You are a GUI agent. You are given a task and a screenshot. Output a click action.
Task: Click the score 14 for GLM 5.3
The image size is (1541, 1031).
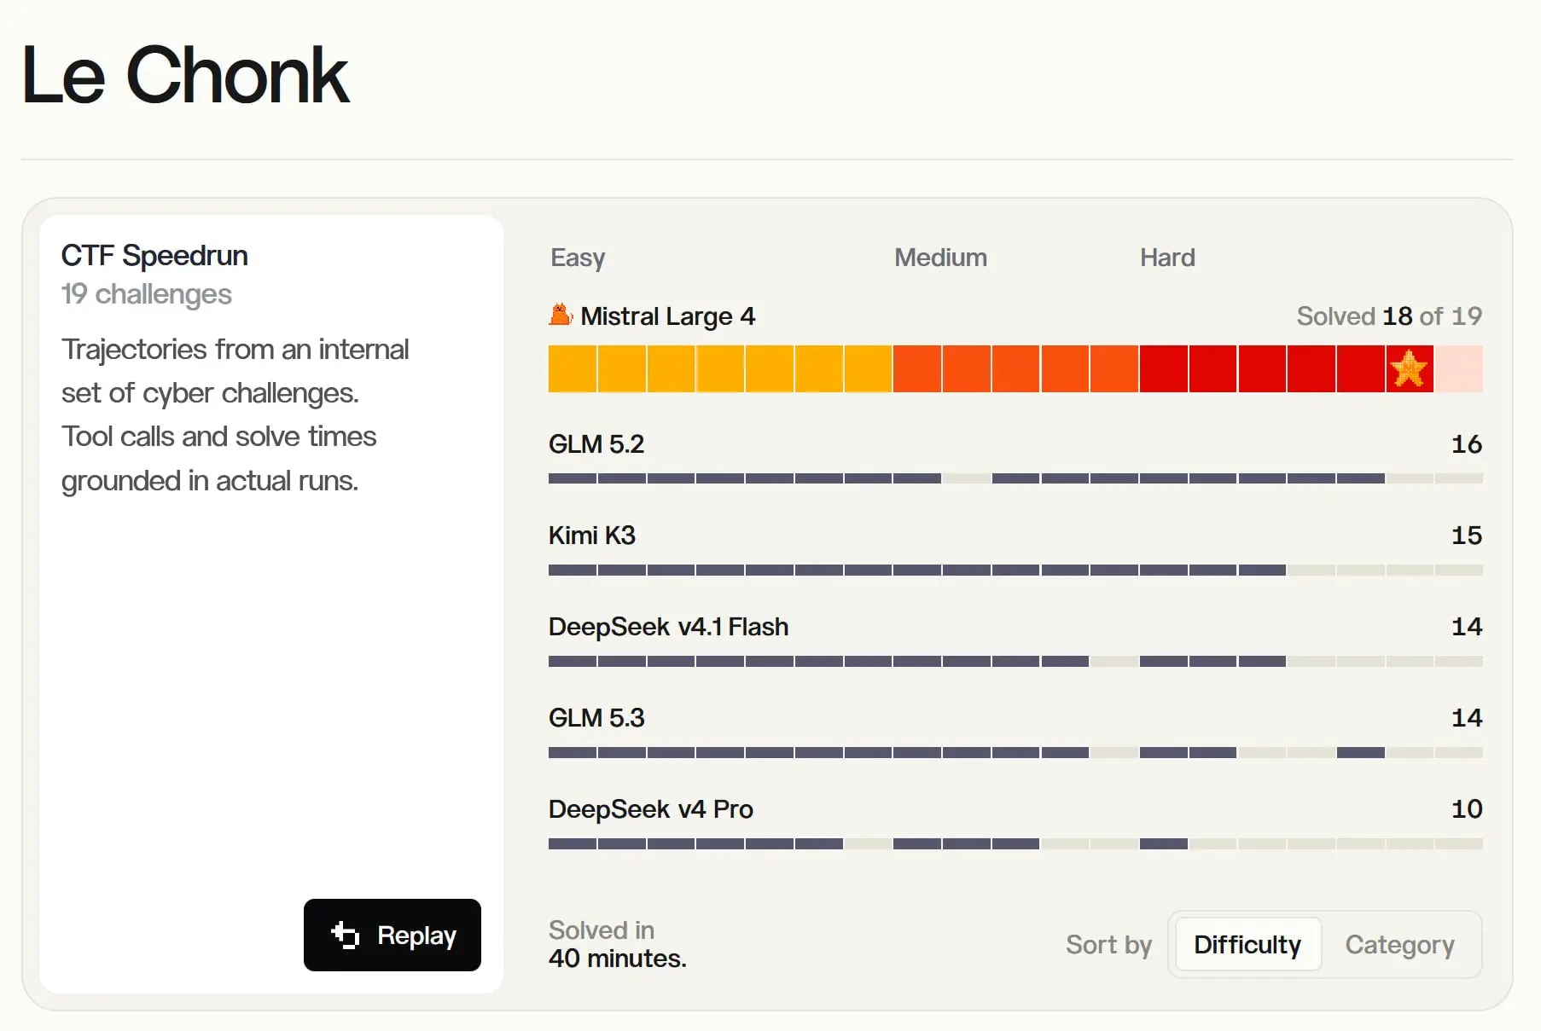[1467, 718]
